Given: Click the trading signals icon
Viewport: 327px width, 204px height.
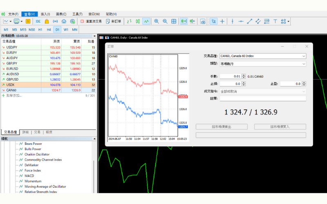Looking at the screenshot, I should tap(55, 21).
